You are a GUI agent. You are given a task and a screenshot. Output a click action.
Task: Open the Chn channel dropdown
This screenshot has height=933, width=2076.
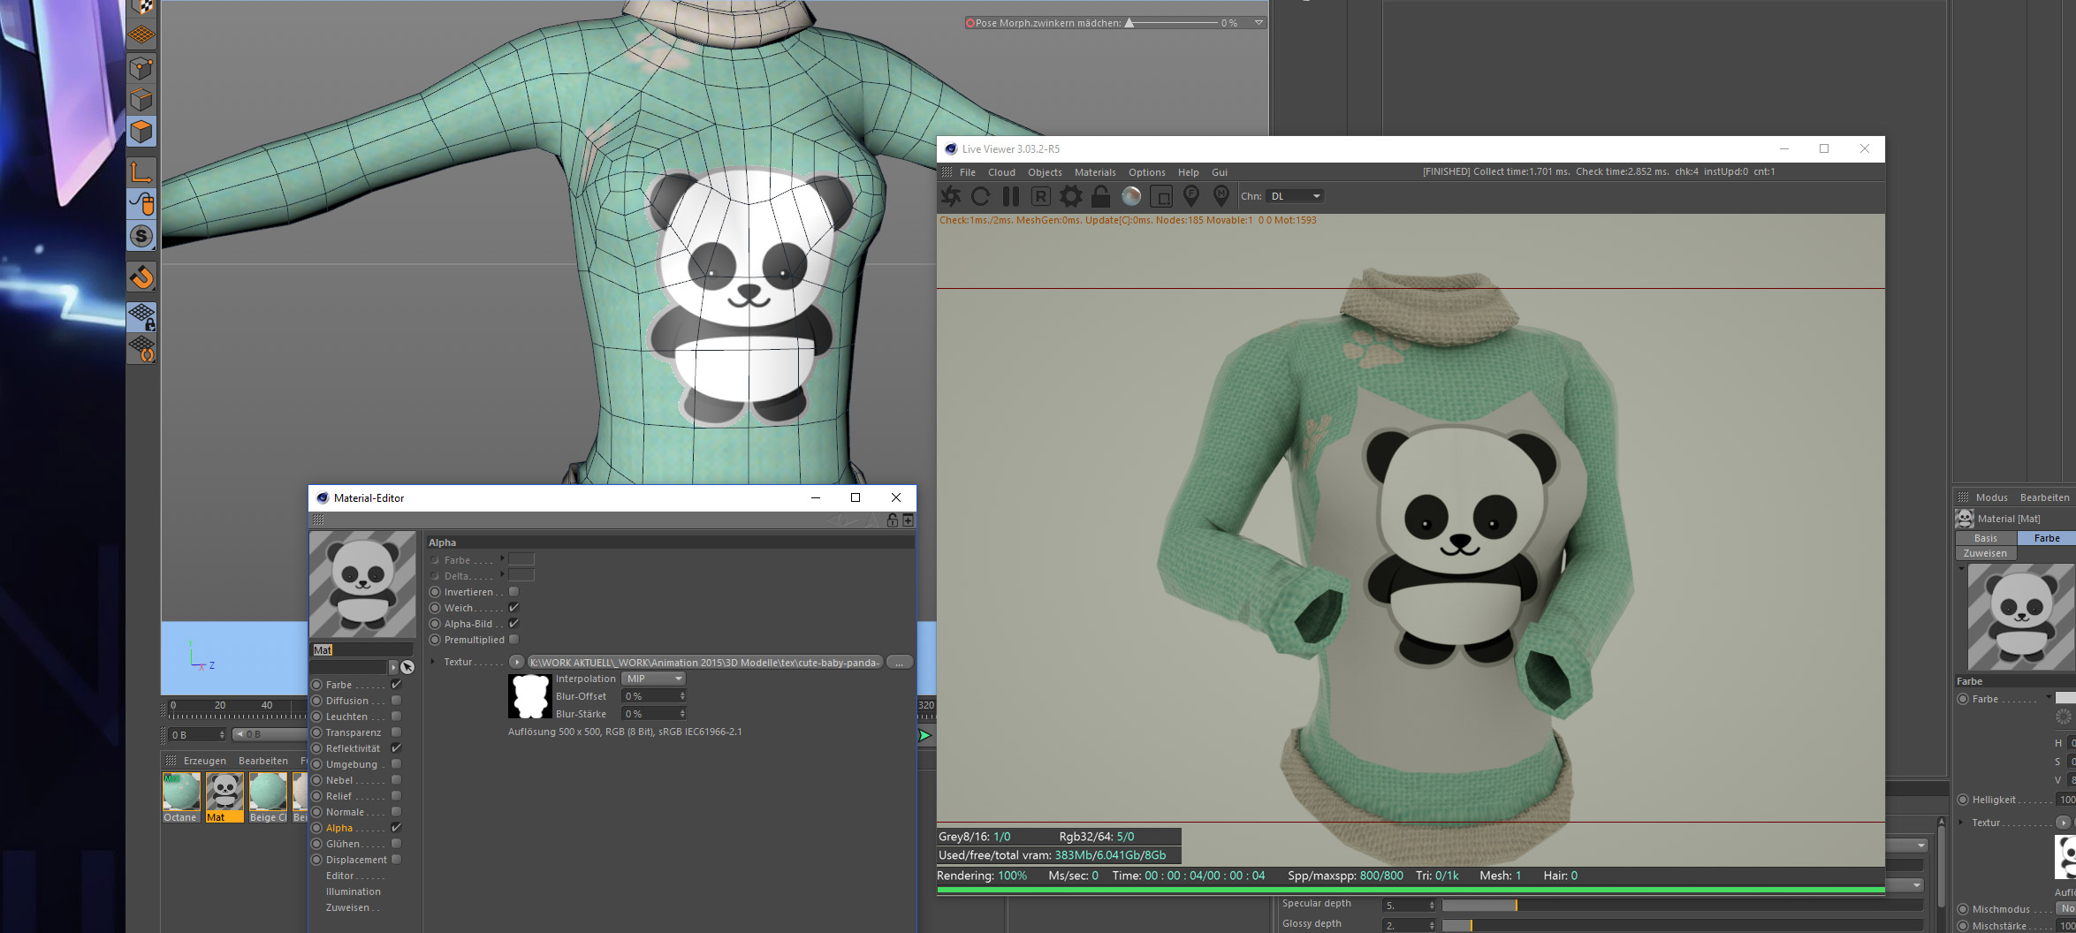coord(1296,196)
